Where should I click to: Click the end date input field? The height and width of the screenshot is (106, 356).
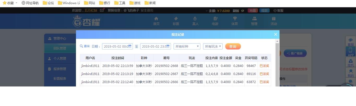[x=156, y=46]
